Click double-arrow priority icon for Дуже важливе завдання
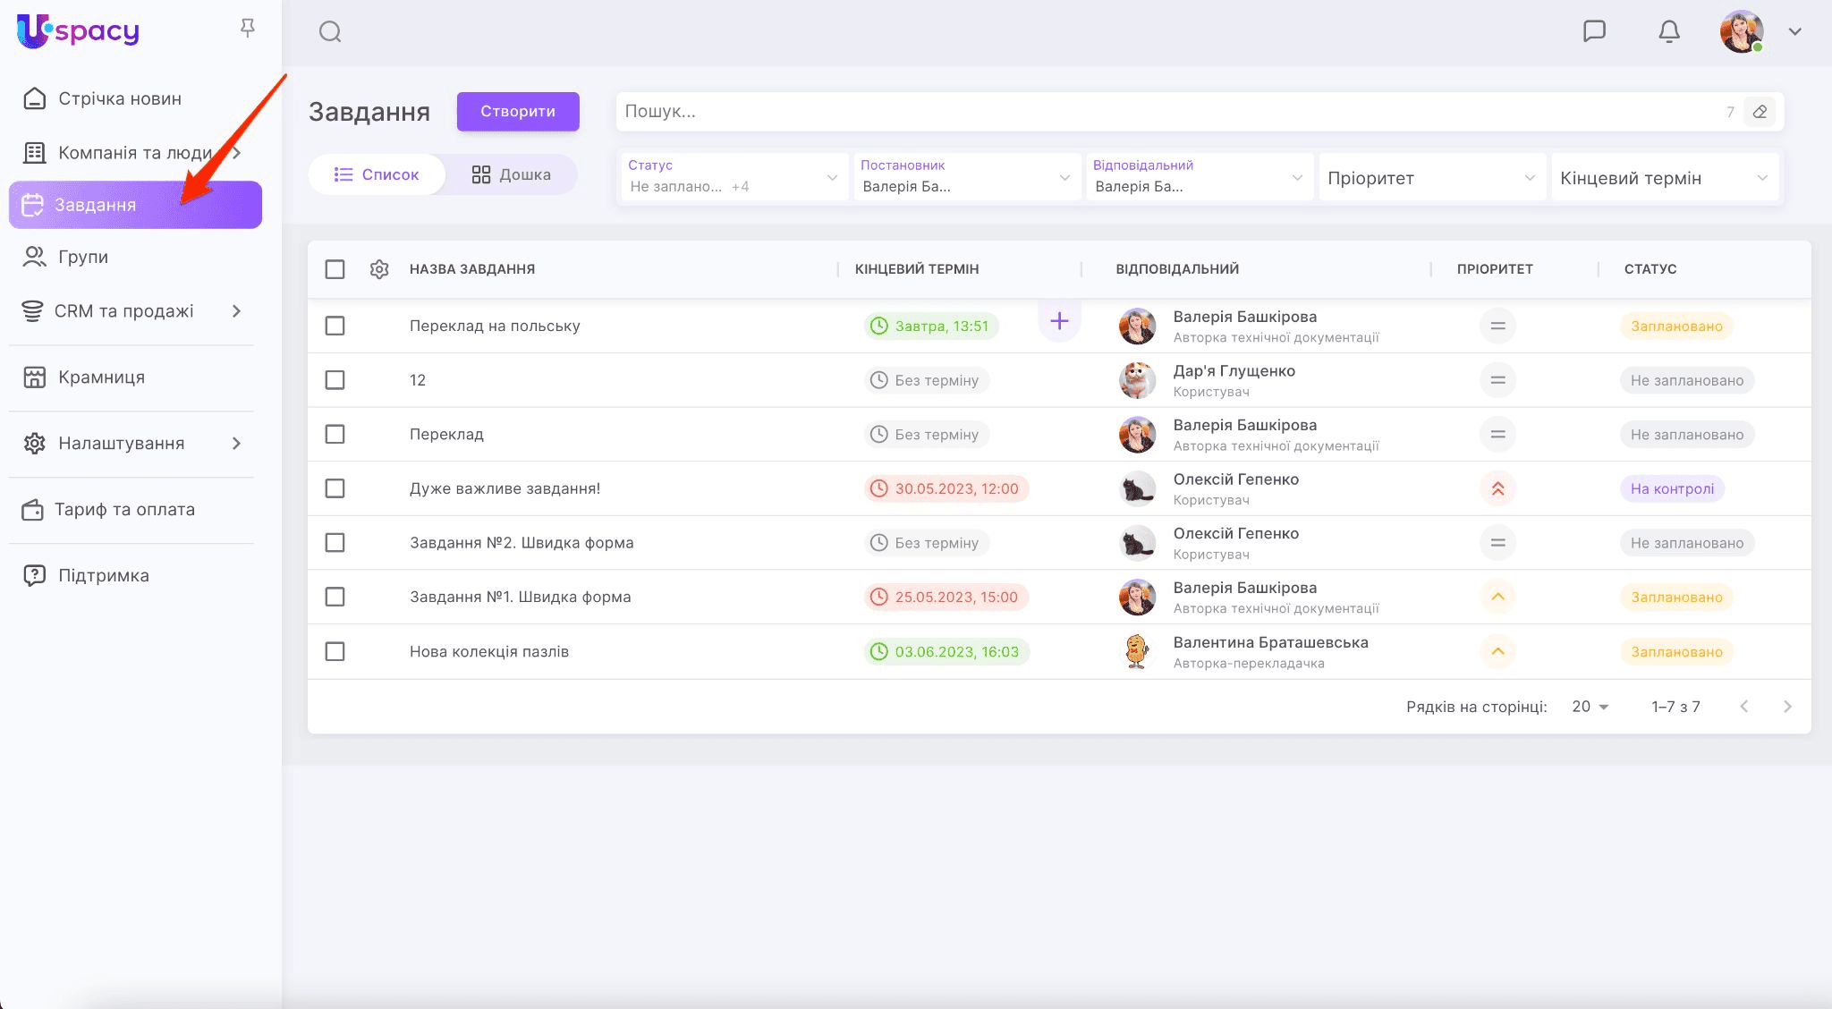Image resolution: width=1832 pixels, height=1009 pixels. tap(1497, 488)
